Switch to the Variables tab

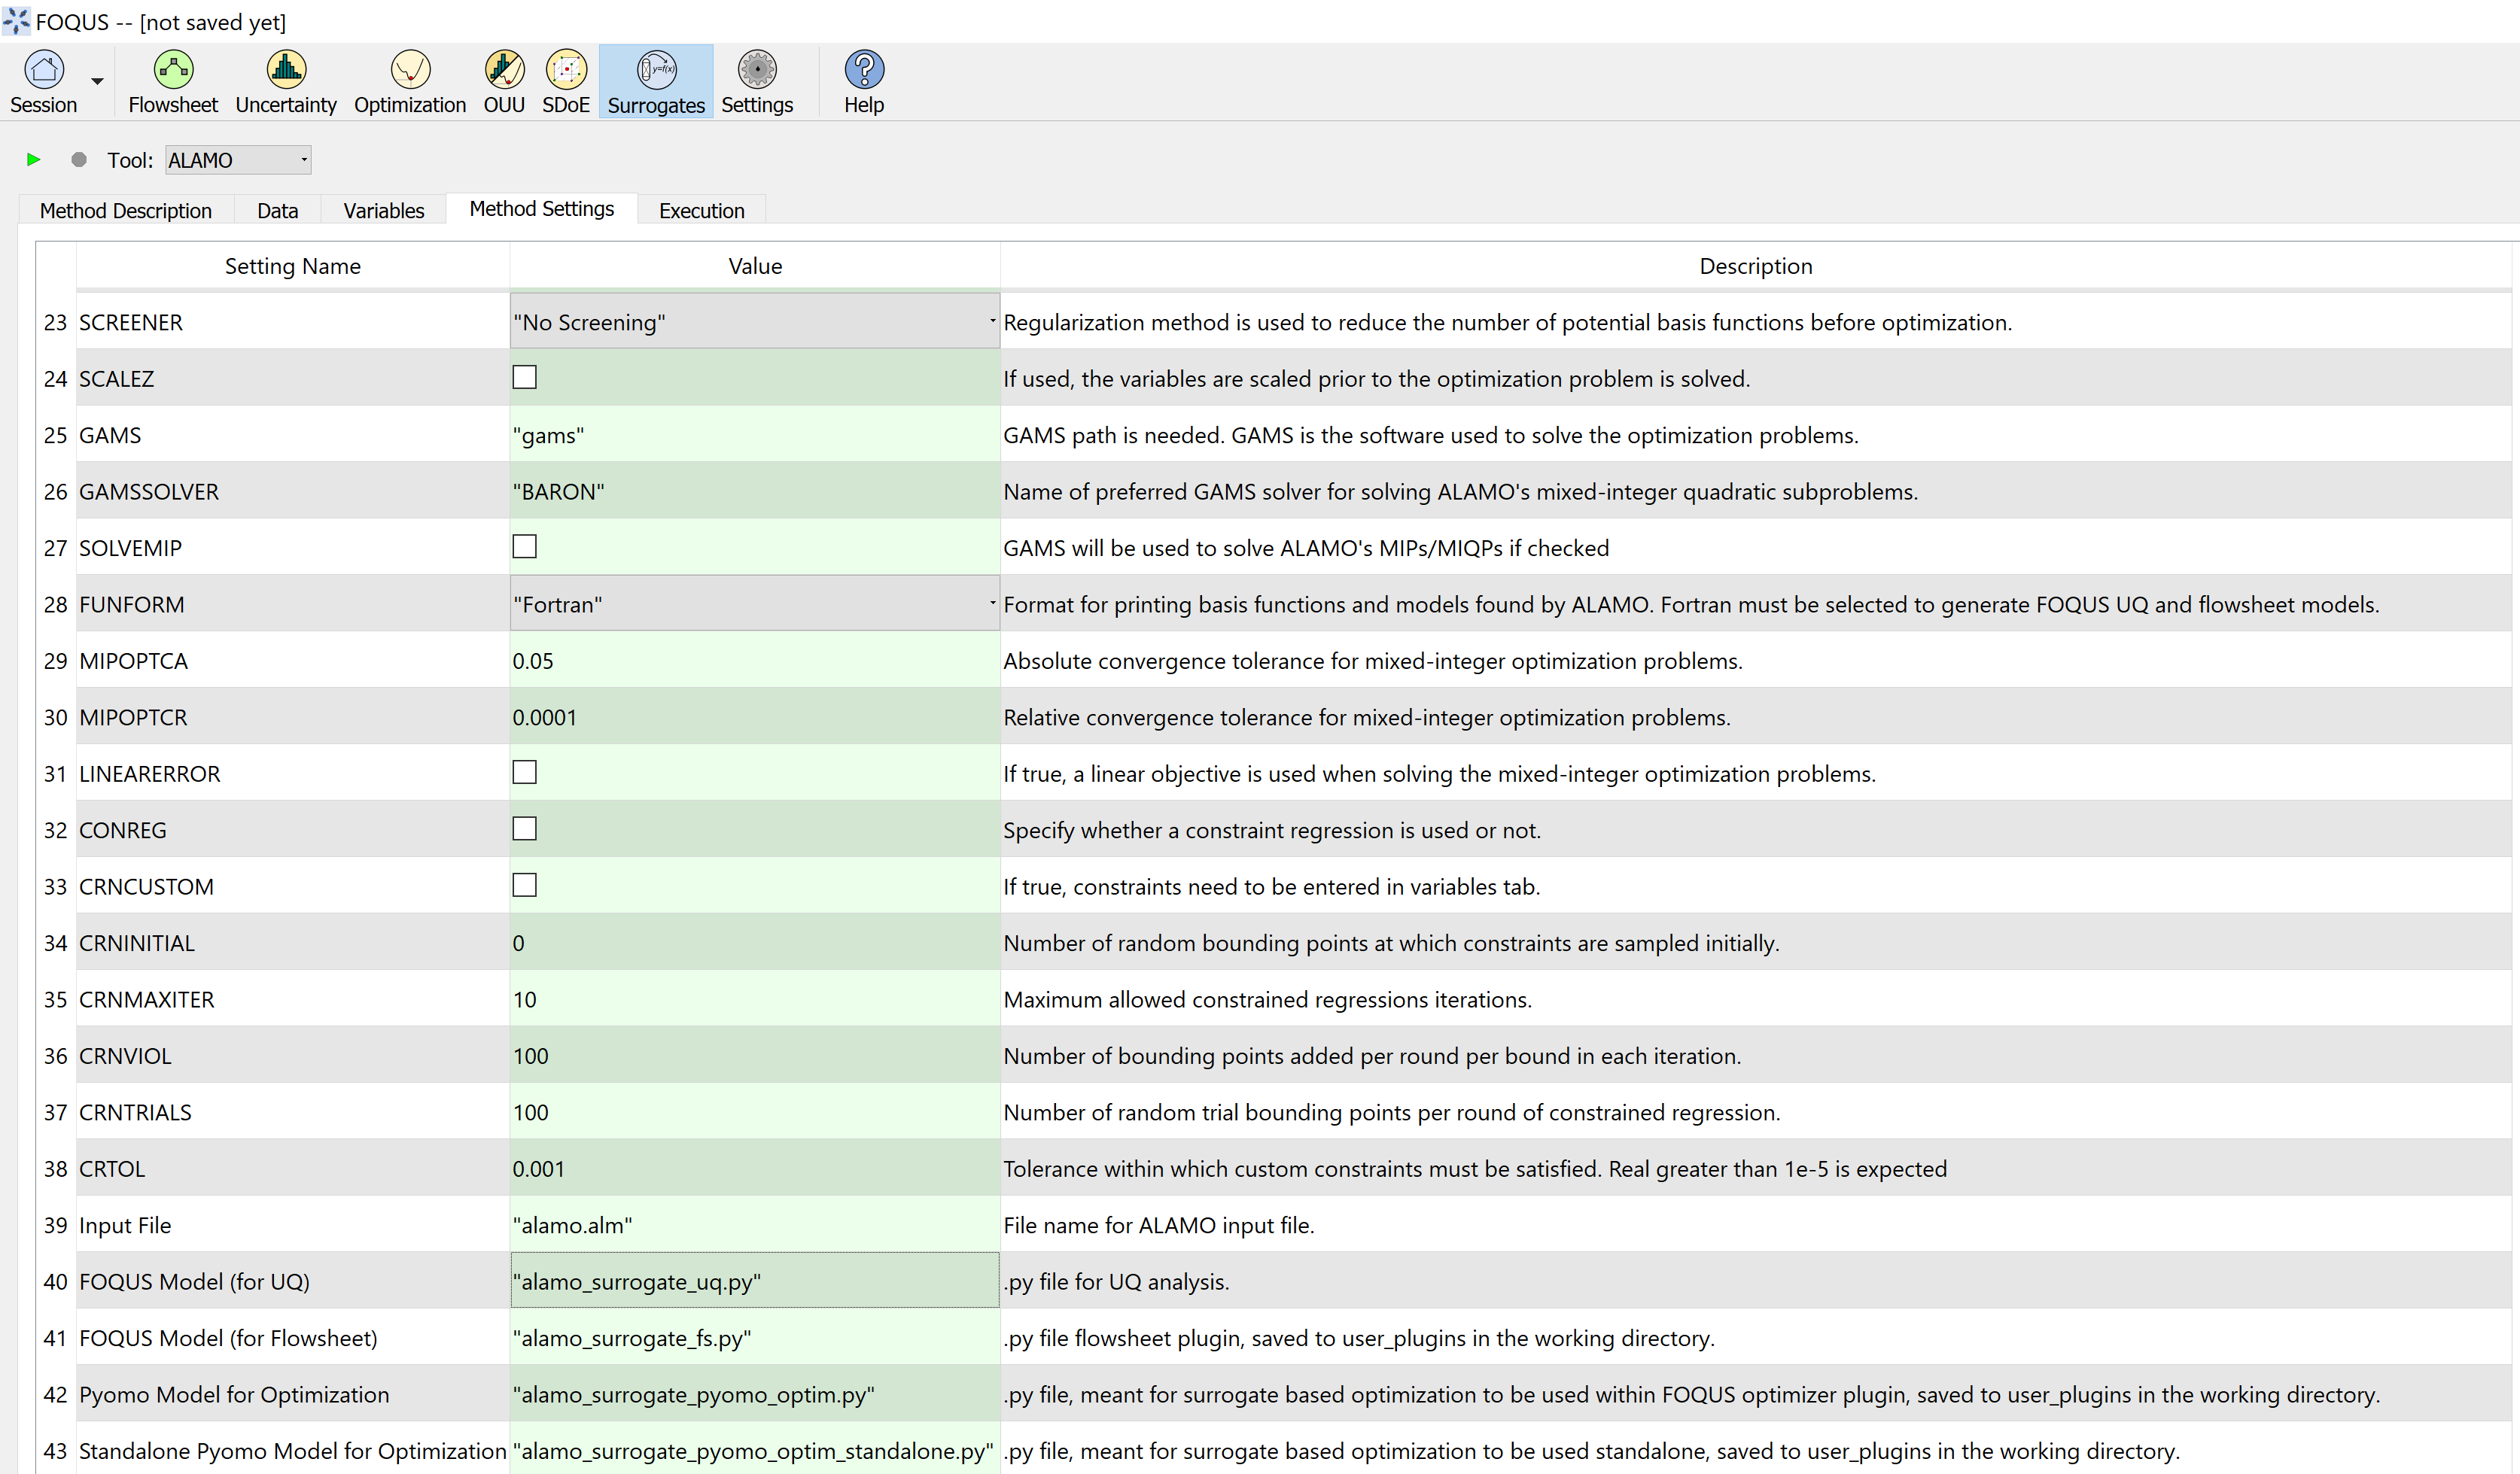pos(384,211)
